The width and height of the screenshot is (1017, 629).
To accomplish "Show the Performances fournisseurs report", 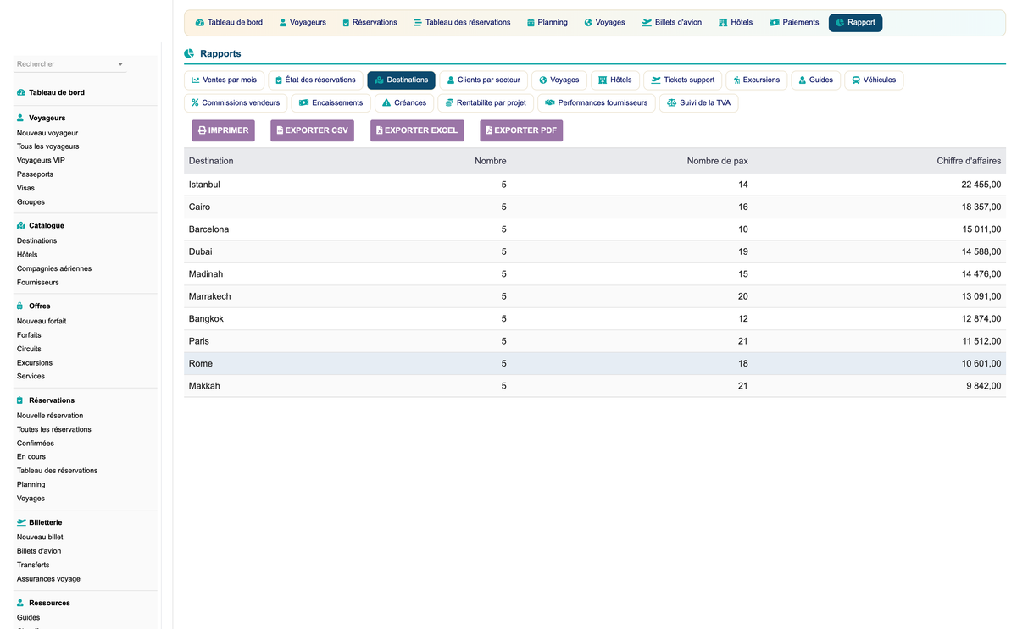I will (x=596, y=103).
